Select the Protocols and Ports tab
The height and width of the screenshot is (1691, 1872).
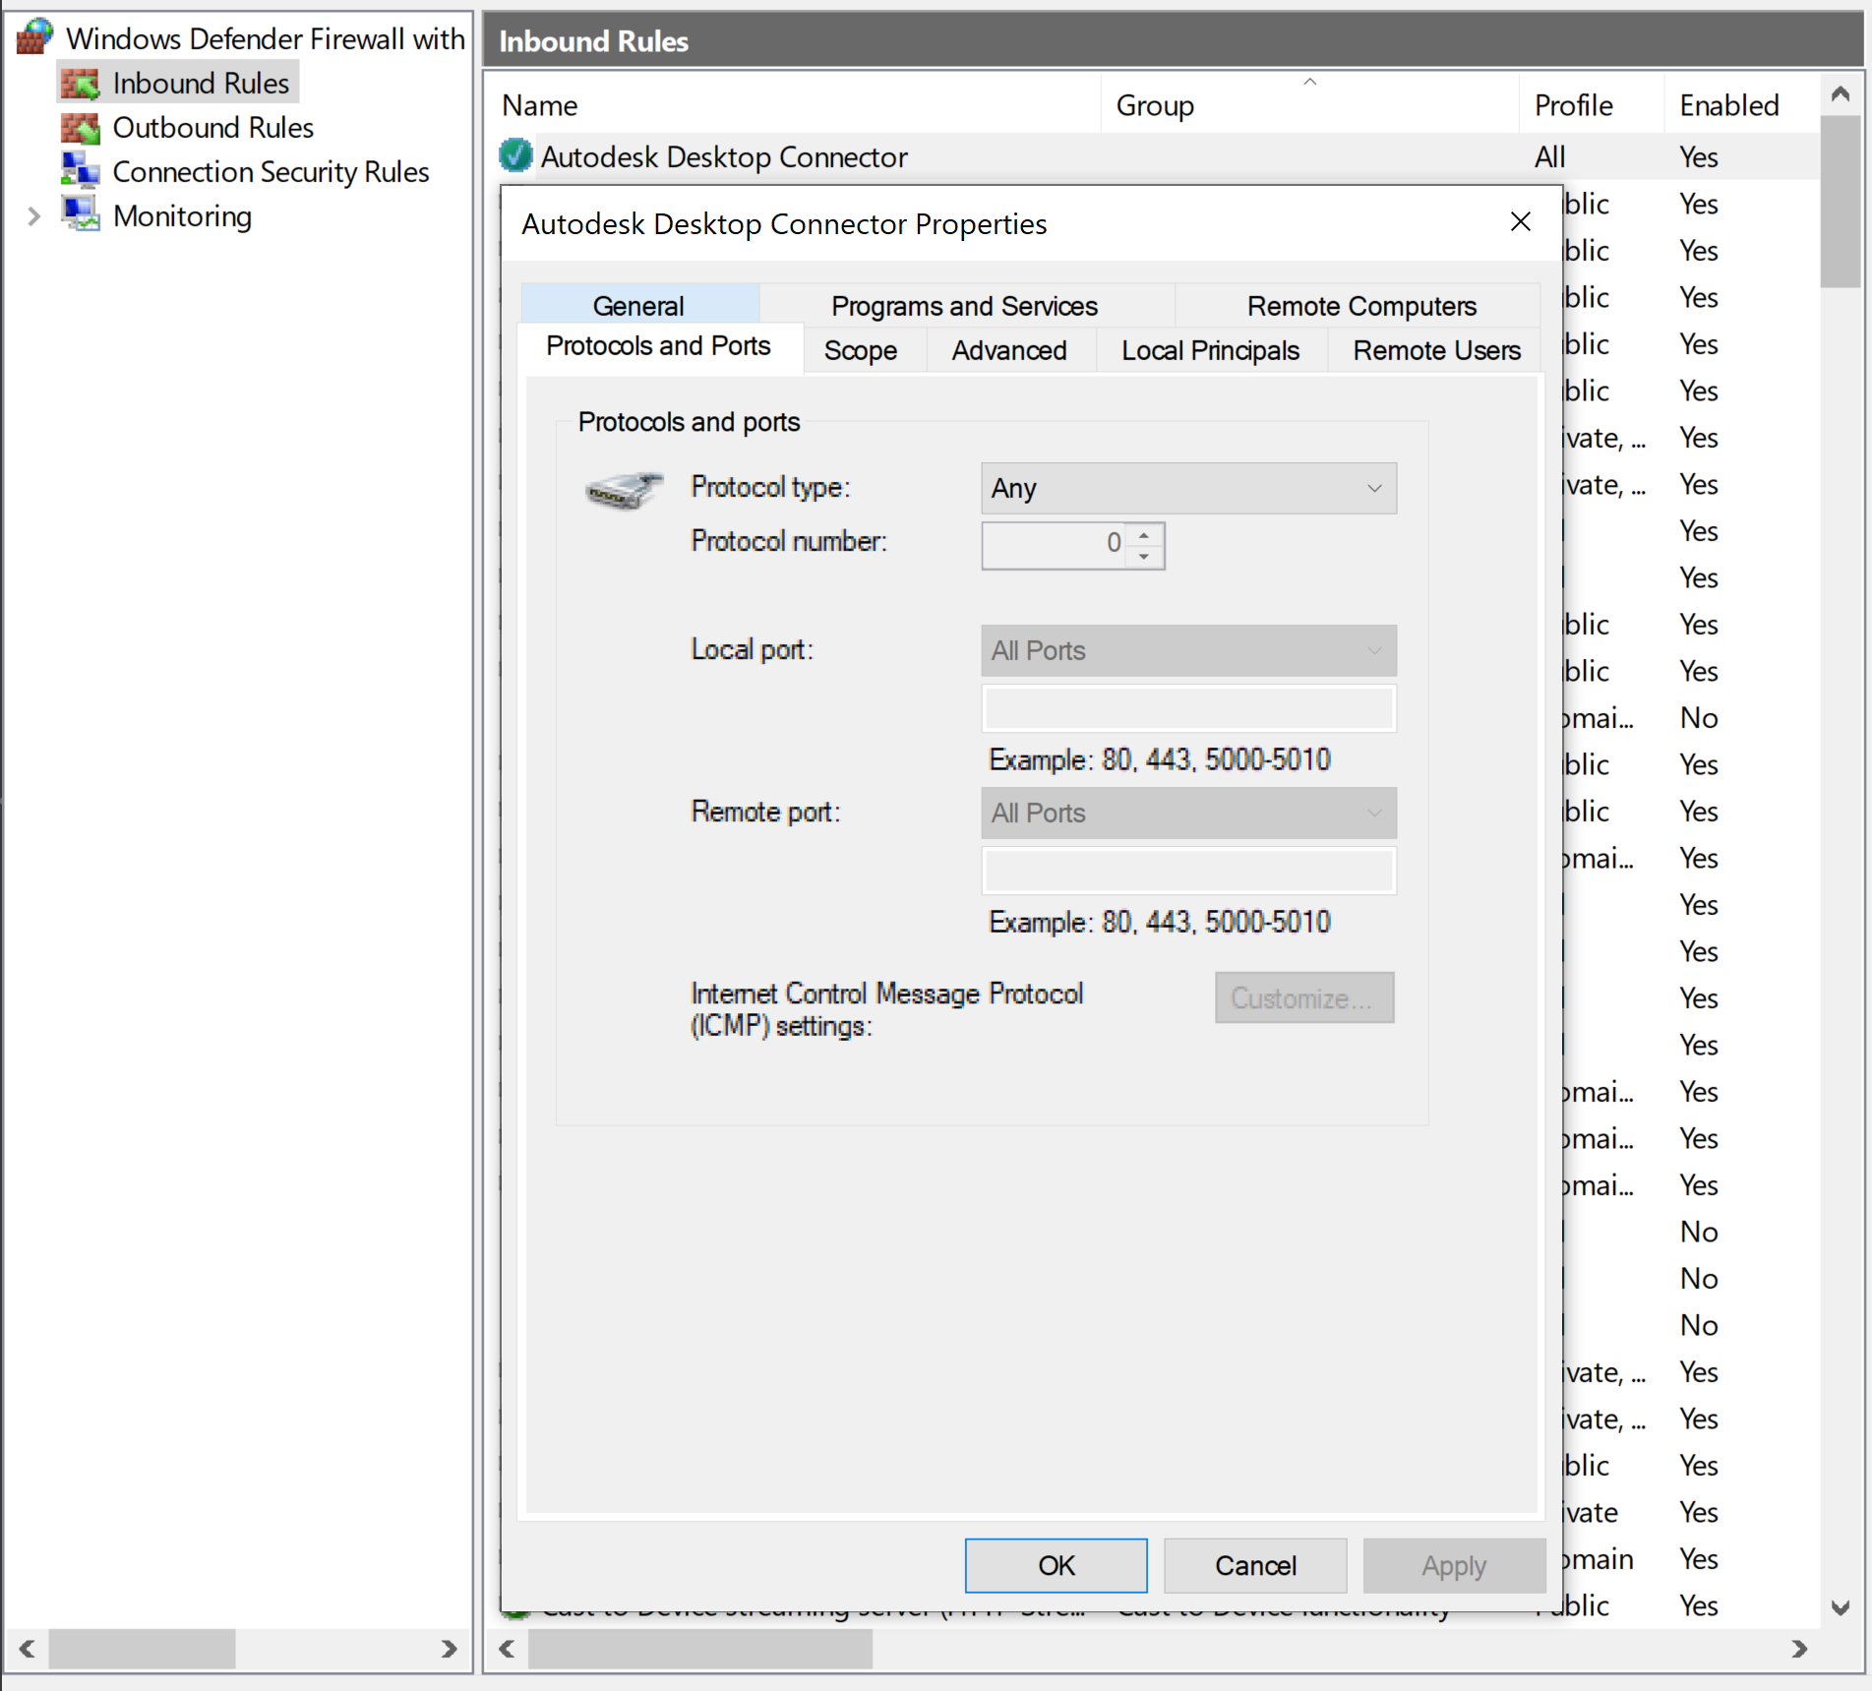pos(659,346)
